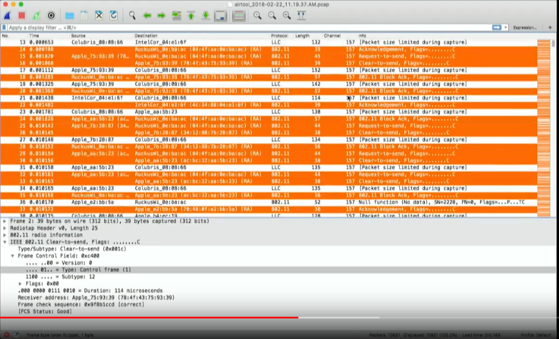Click the packet list colorized minimap
The width and height of the screenshot is (559, 339).
(544, 128)
